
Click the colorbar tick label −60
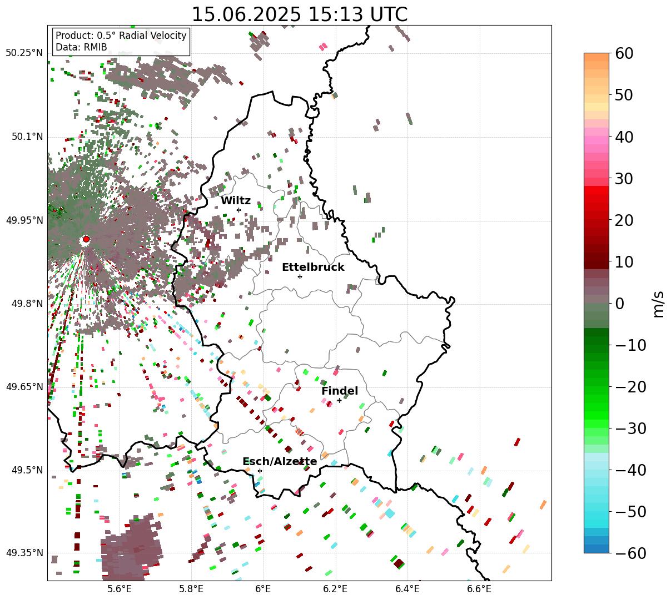630,553
